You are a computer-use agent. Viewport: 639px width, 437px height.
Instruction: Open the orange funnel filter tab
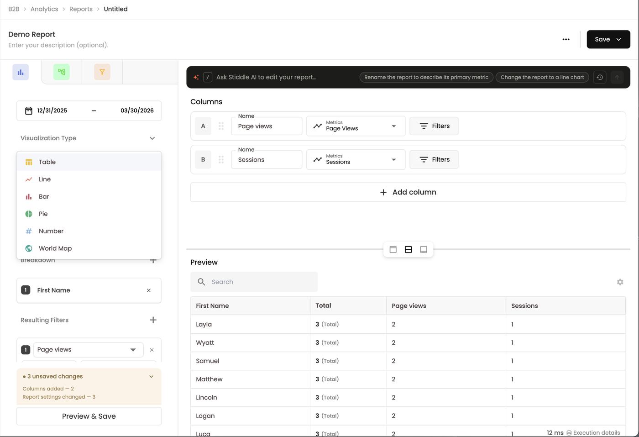pyautogui.click(x=102, y=72)
